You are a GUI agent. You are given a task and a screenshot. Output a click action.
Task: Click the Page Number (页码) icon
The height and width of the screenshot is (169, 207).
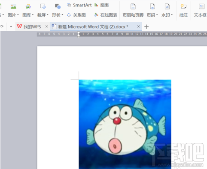[x=152, y=6]
